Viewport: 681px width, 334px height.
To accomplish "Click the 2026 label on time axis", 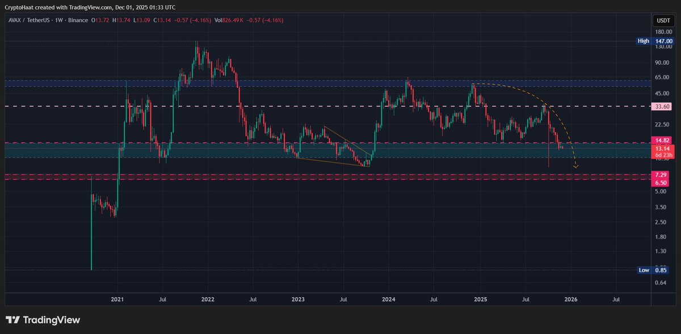I will (571, 298).
